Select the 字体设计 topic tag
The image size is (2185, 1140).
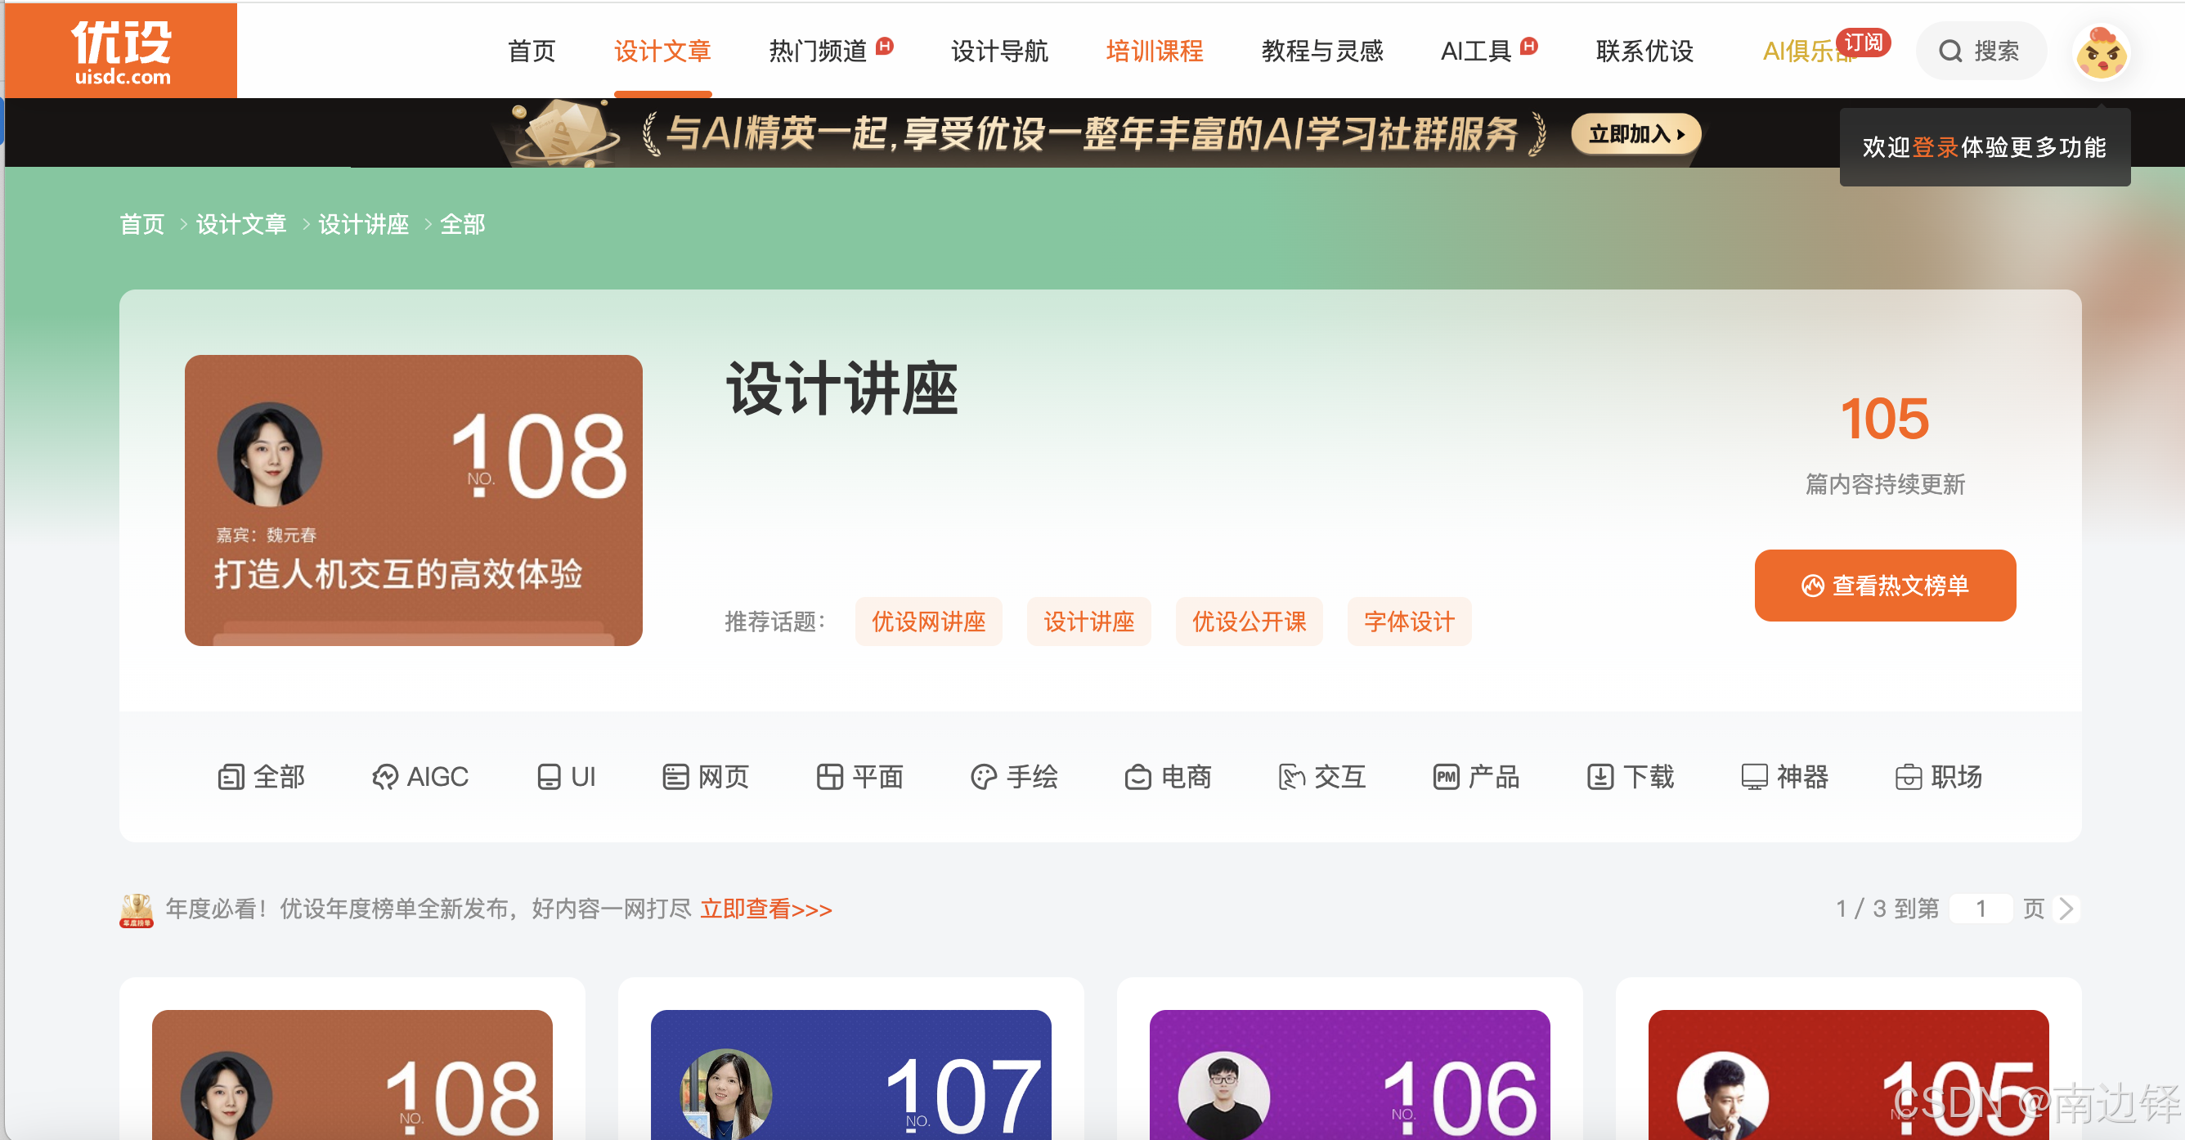[x=1408, y=622]
